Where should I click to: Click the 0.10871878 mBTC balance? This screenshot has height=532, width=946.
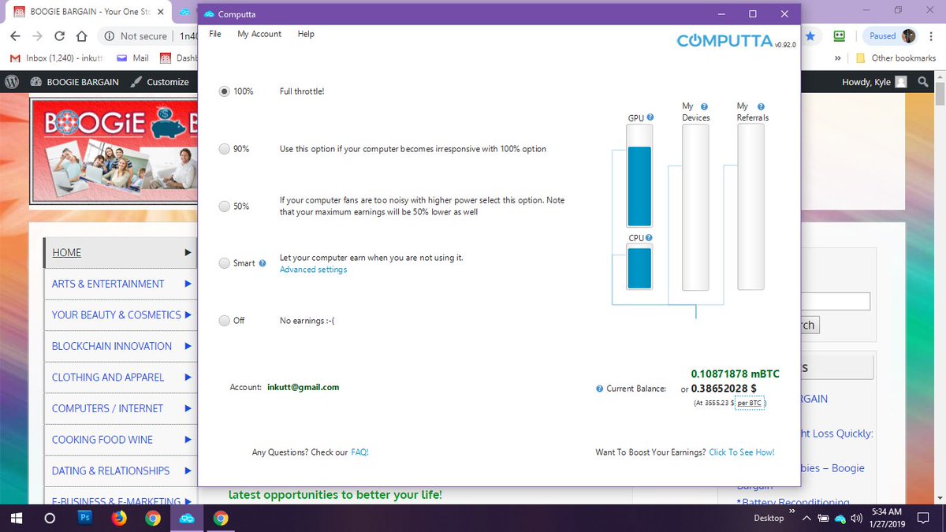tap(736, 374)
